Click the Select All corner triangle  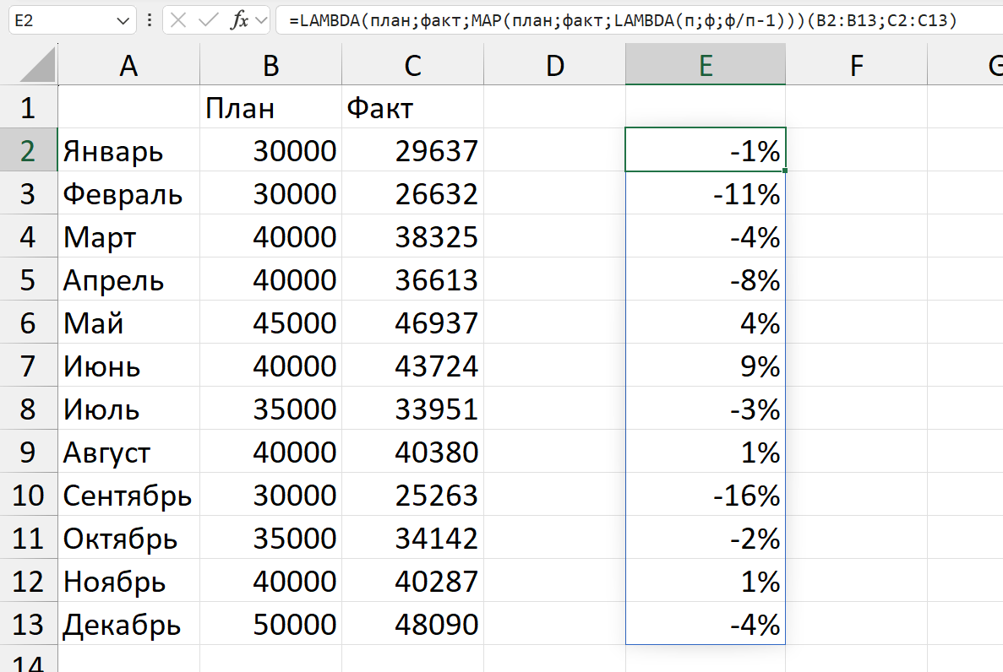[38, 64]
